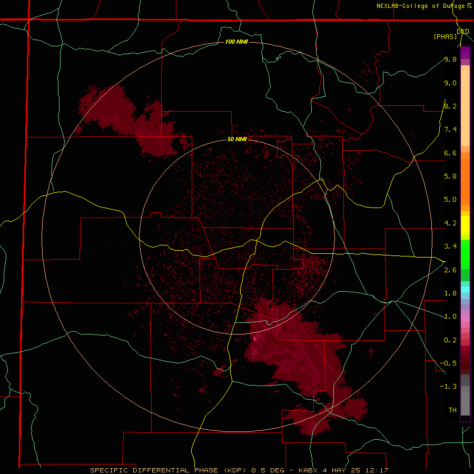Click the -1.3 color scale value
Image resolution: width=474 pixels, height=474 pixels.
pos(448,387)
